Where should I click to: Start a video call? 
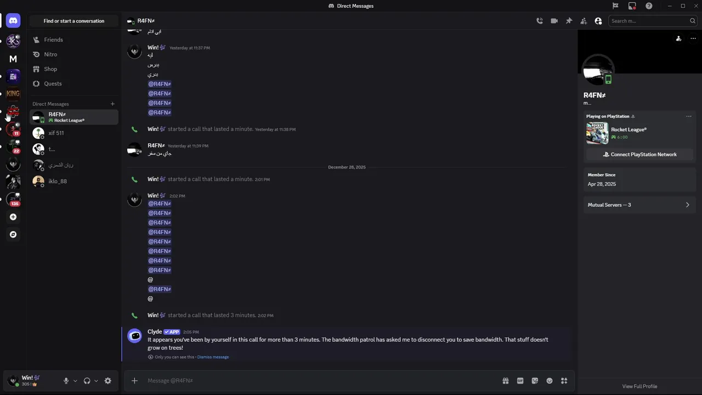click(x=554, y=21)
